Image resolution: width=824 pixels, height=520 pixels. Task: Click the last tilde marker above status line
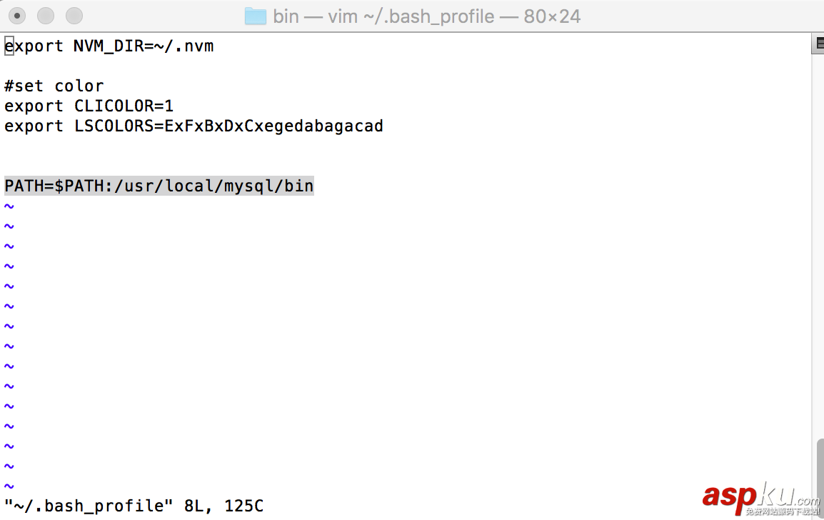[9, 486]
